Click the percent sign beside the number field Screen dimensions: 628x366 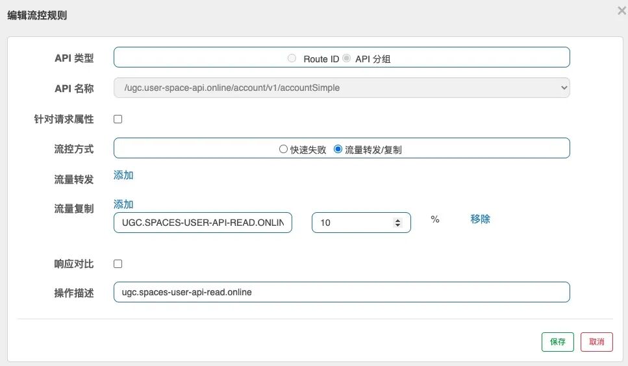tap(435, 219)
